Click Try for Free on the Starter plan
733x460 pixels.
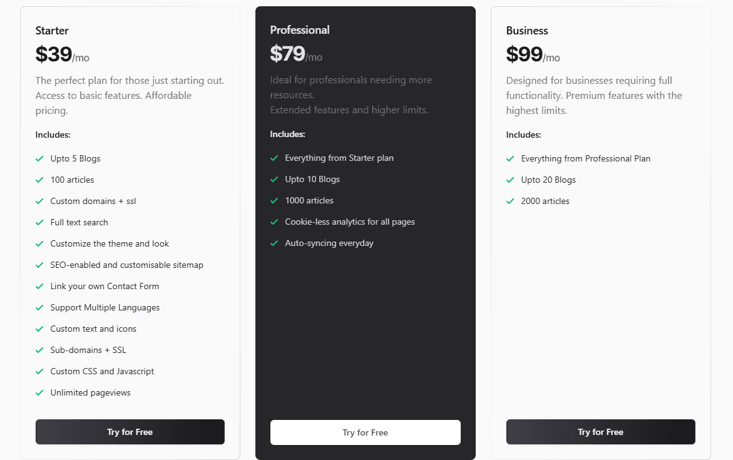click(x=130, y=432)
